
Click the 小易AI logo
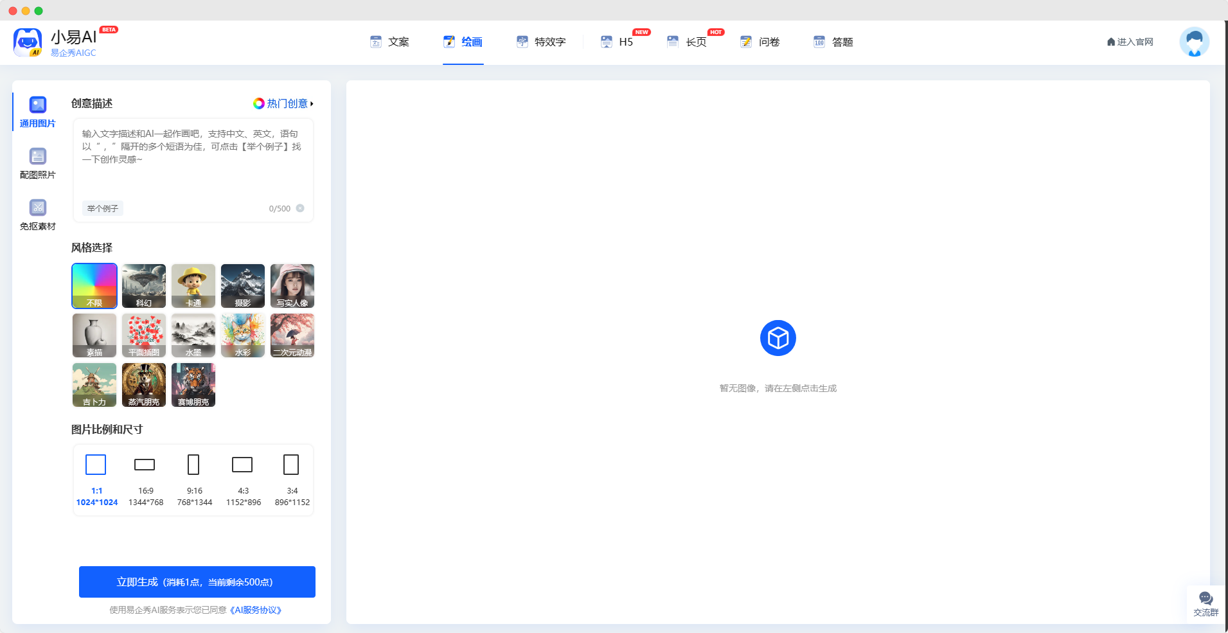click(x=28, y=42)
